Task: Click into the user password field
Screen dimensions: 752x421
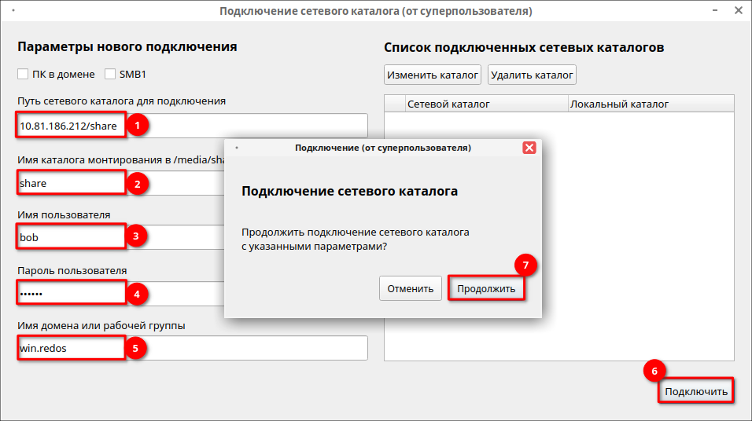Action: [x=71, y=294]
